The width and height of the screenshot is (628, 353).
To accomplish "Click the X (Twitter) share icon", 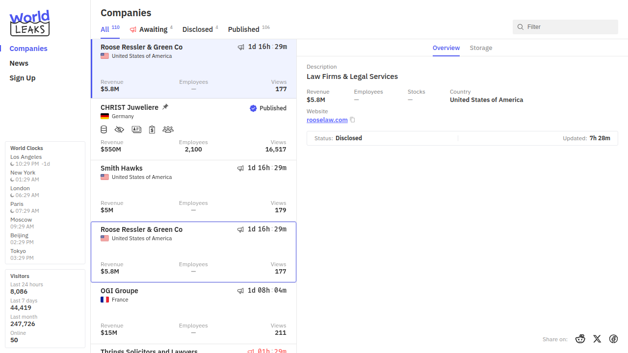I will tap(597, 339).
